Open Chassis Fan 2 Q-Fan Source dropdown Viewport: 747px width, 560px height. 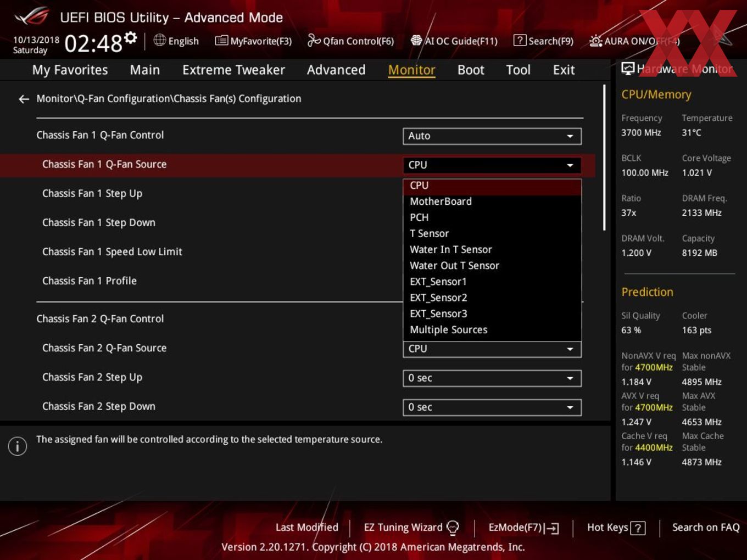tap(492, 349)
